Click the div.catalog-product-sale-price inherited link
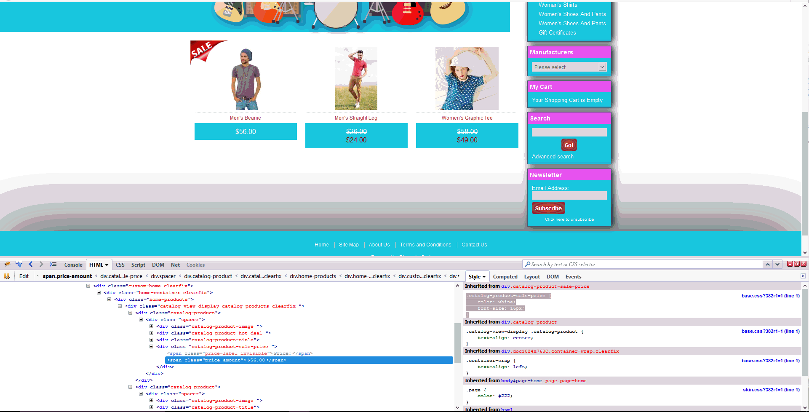Image resolution: width=809 pixels, height=412 pixels. 545,286
